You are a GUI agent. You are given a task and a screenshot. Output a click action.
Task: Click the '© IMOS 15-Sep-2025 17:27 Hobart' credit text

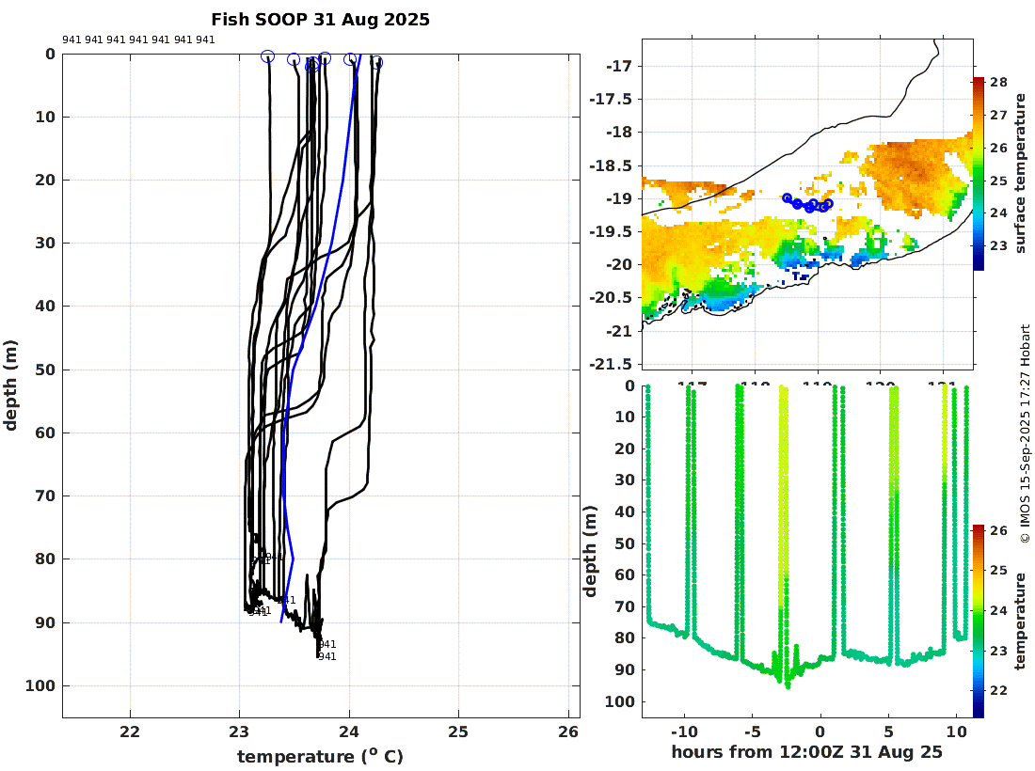point(1025,433)
